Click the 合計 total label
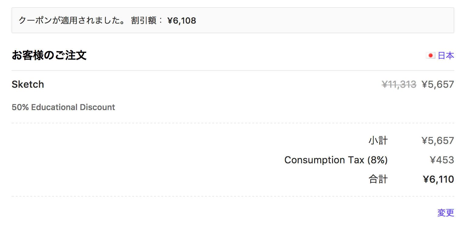The image size is (467, 228). [x=378, y=179]
